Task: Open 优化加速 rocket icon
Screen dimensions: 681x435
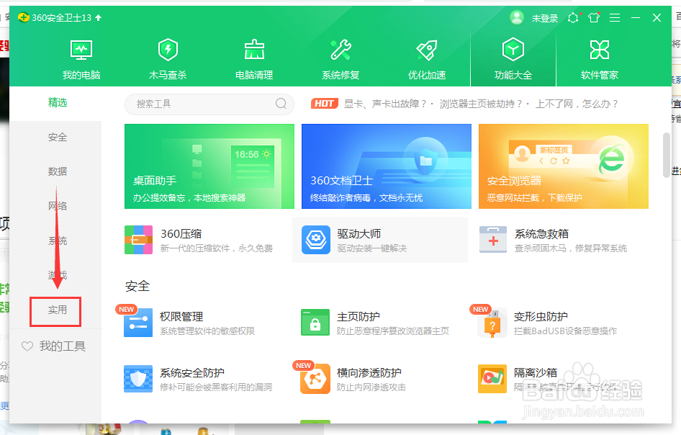Action: [427, 50]
